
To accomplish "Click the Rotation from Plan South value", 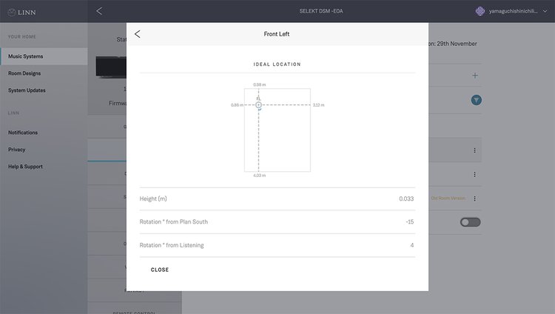I will (x=408, y=221).
